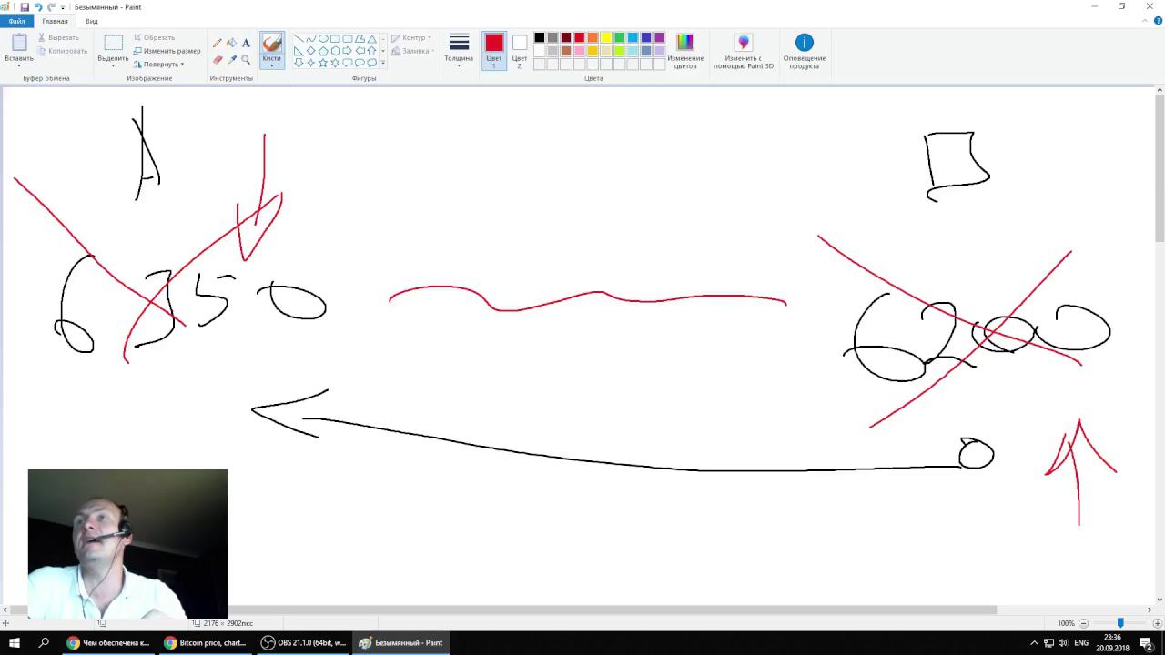Open the notification center icon
The width and height of the screenshot is (1165, 655).
1146,642
